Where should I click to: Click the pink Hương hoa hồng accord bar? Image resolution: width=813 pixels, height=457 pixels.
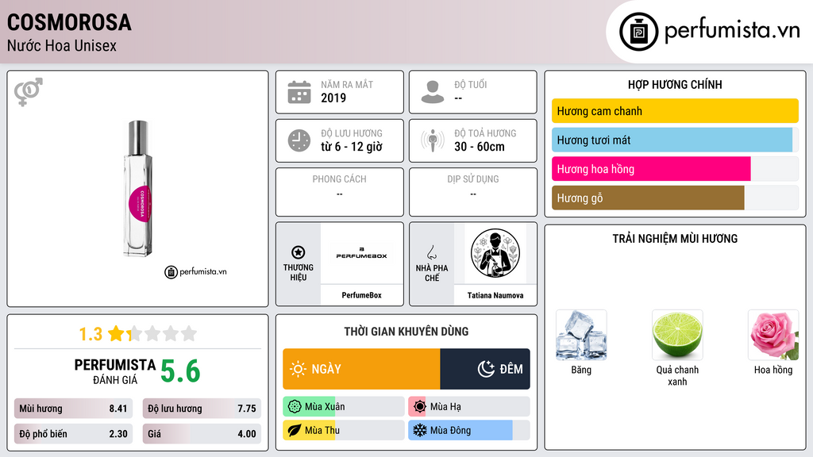(675, 169)
